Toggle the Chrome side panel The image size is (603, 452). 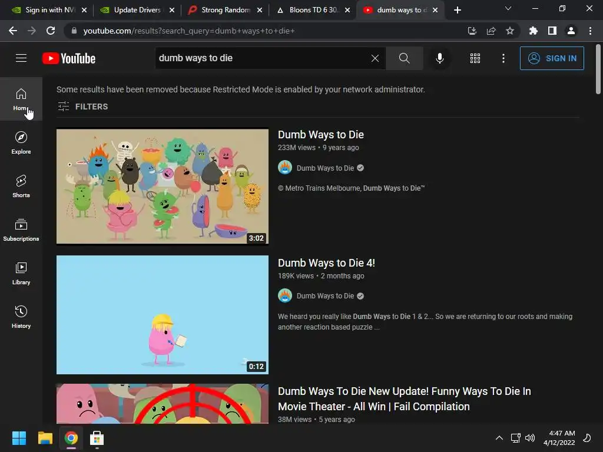(552, 31)
